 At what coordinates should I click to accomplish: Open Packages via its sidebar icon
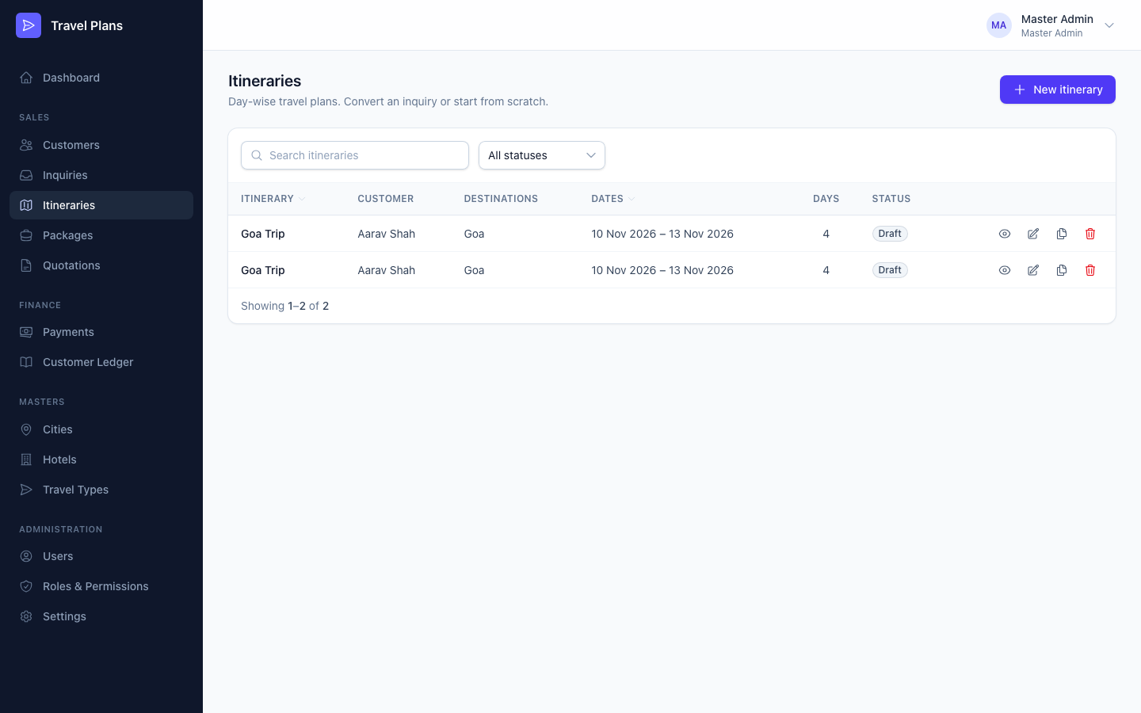(x=26, y=235)
